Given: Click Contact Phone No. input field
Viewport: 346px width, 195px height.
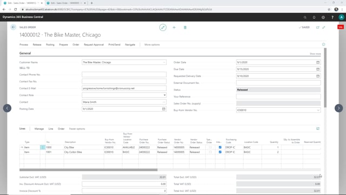Looking at the screenshot, I should pyautogui.click(x=124, y=75).
